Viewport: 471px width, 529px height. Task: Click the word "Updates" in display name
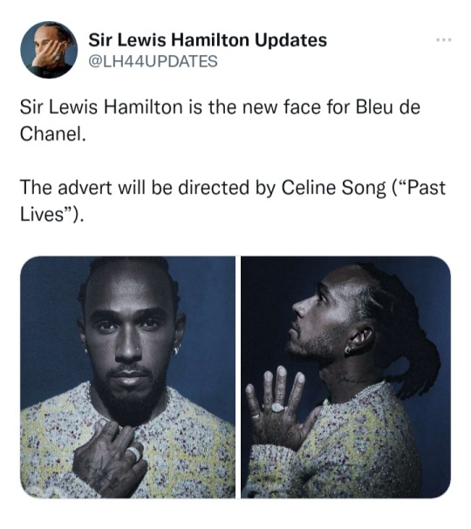click(290, 40)
